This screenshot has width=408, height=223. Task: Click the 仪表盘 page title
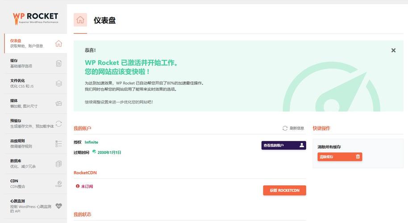tap(104, 20)
